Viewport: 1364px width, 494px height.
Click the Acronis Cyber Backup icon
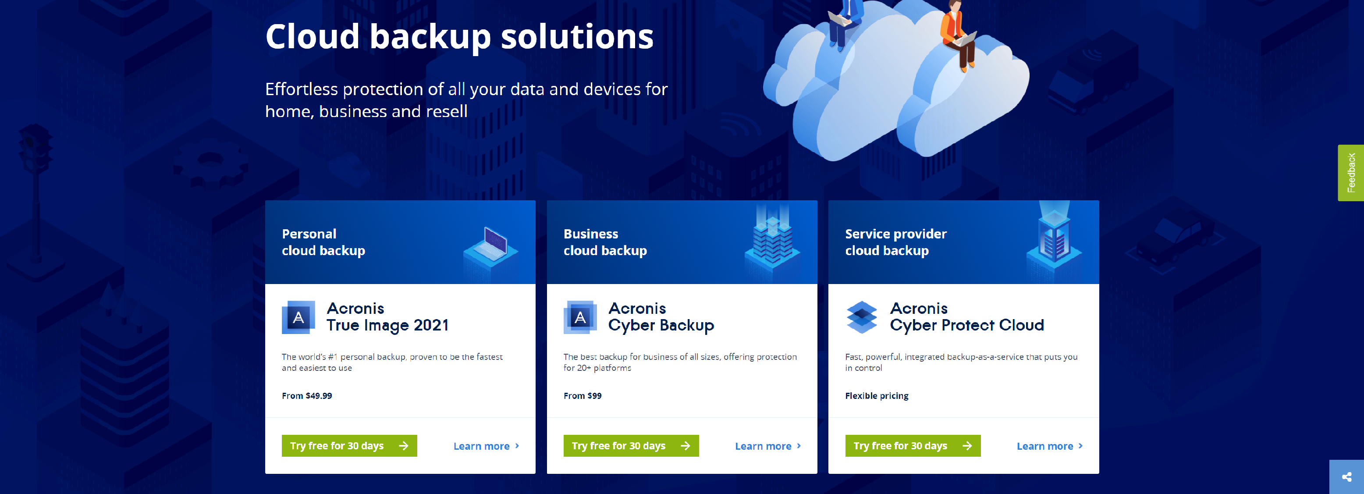579,316
